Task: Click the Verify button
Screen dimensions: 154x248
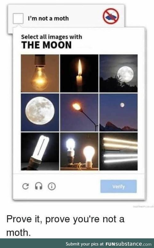Action: pos(118,186)
